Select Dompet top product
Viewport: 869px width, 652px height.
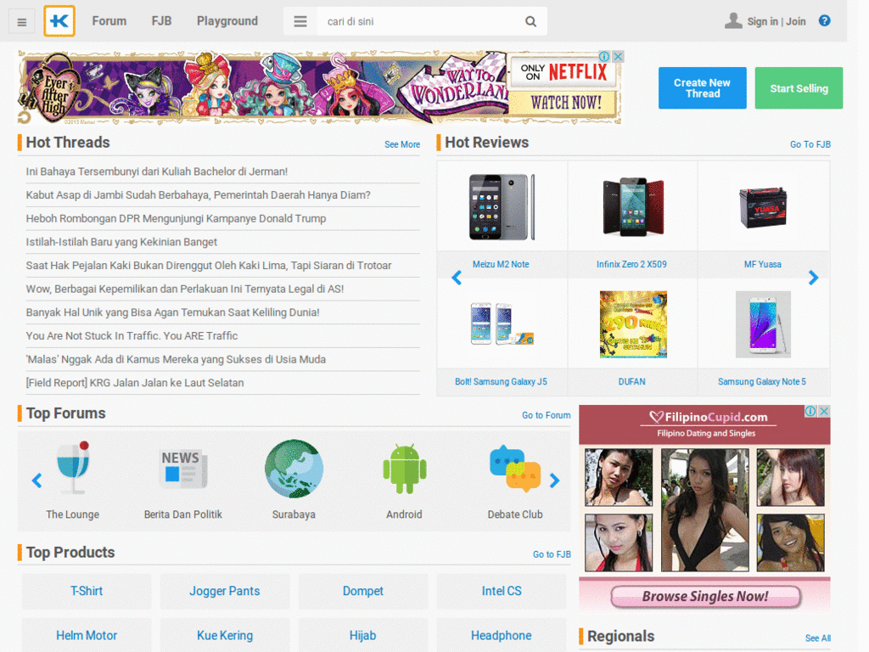click(x=363, y=591)
